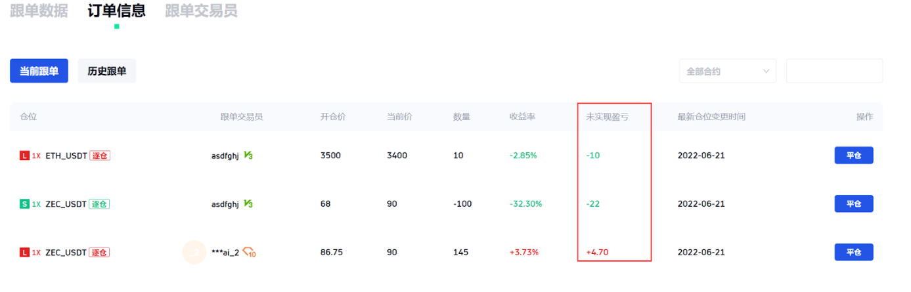
Task: Click the empty input field beside 全部合约
Action: pyautogui.click(x=834, y=71)
